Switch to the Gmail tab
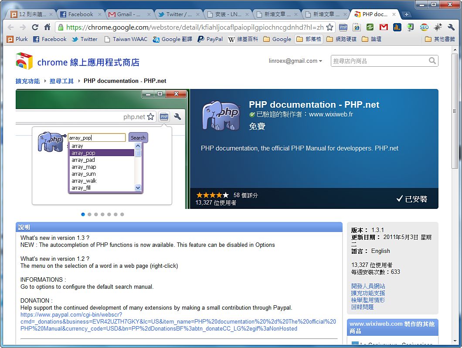462x348 pixels. point(129,14)
